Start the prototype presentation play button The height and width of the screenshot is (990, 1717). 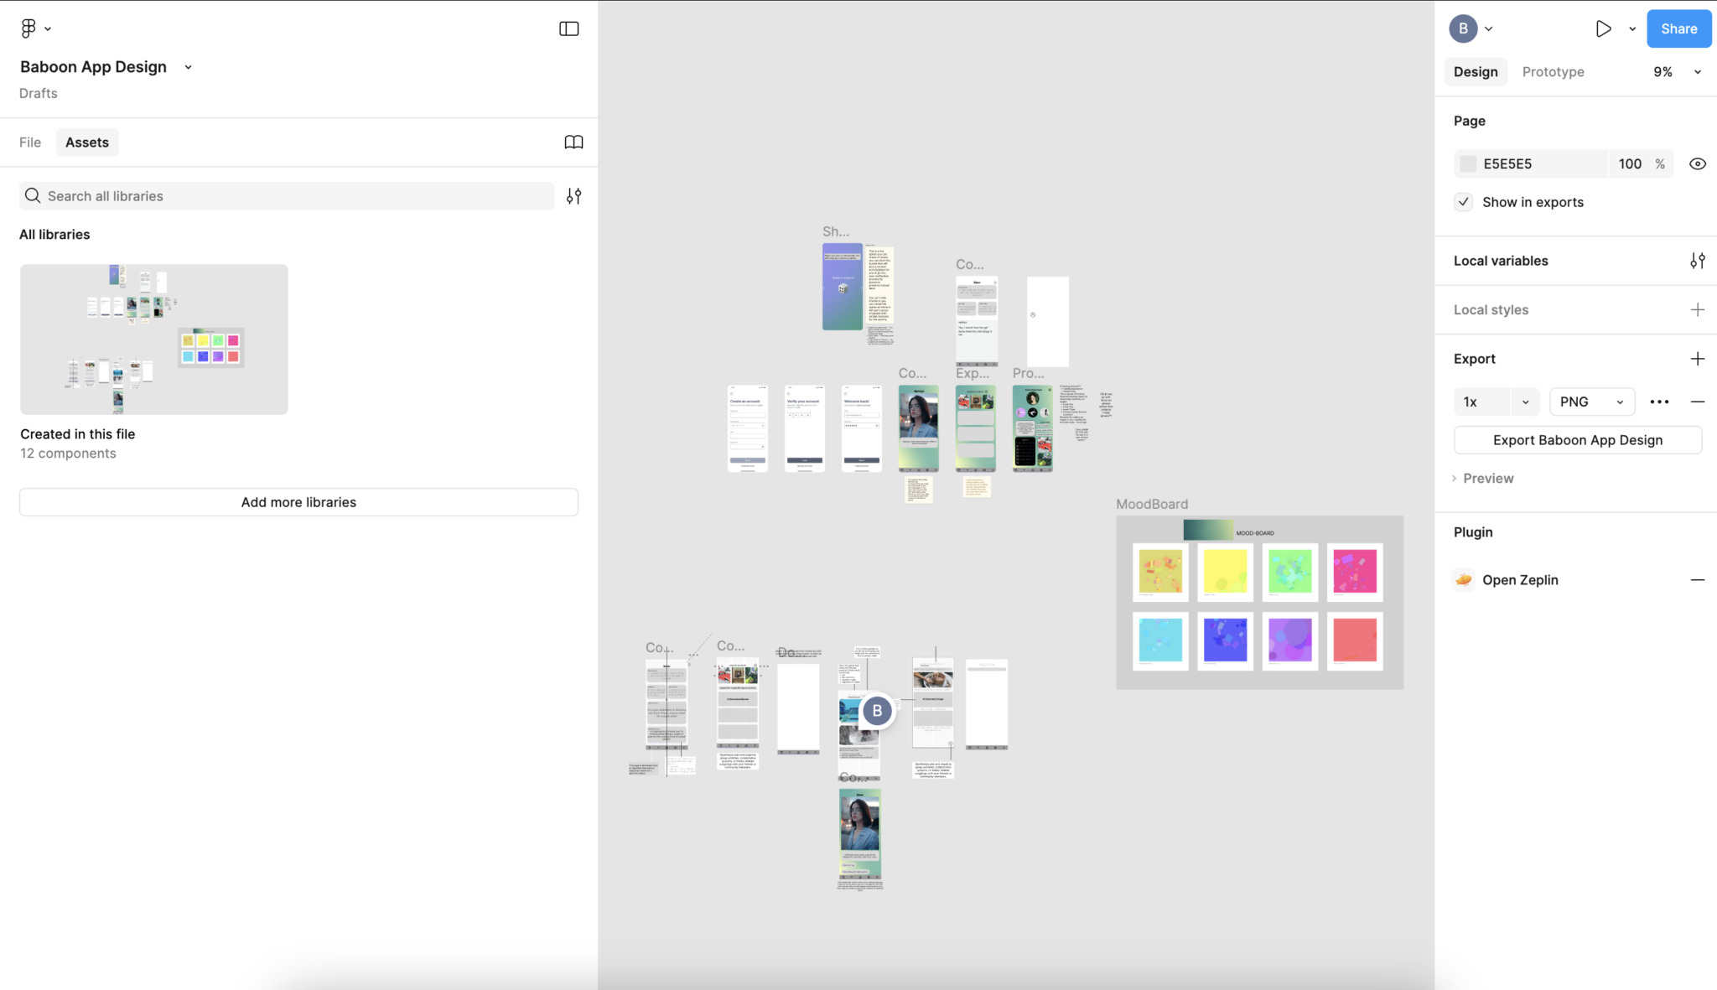point(1603,29)
